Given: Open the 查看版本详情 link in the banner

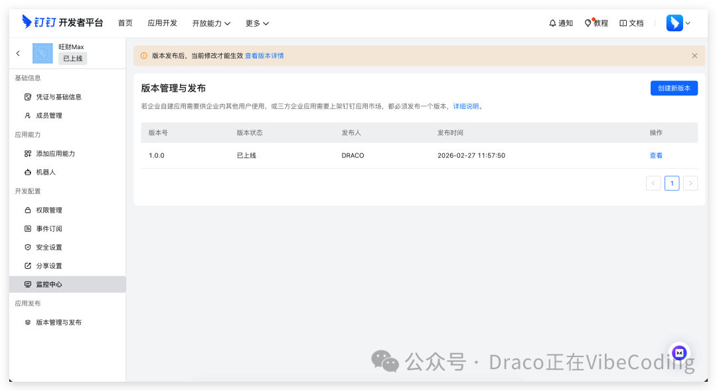Looking at the screenshot, I should 266,56.
